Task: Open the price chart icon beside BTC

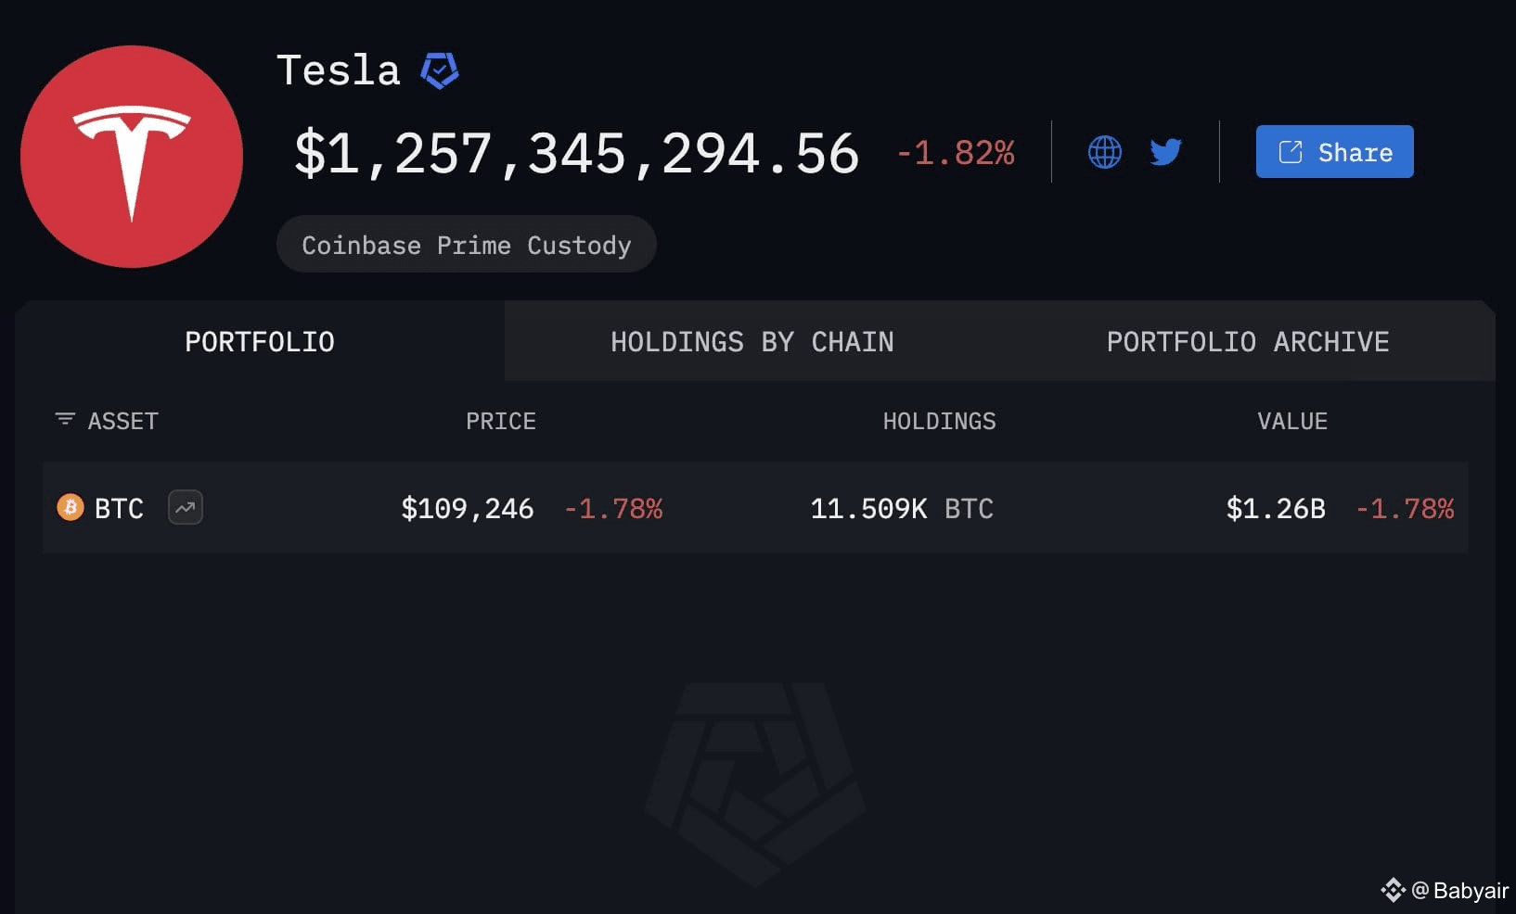Action: tap(185, 508)
